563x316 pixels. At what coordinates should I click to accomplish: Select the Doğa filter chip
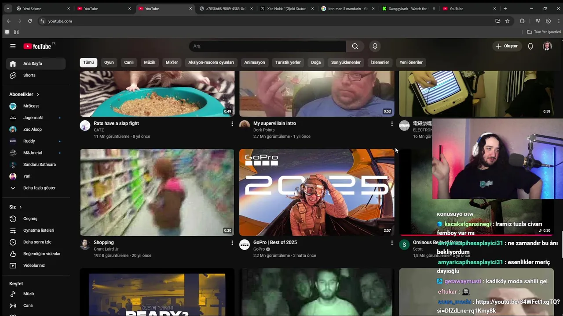(316, 62)
